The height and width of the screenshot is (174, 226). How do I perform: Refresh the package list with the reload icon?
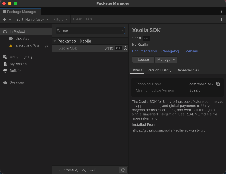click(123, 170)
